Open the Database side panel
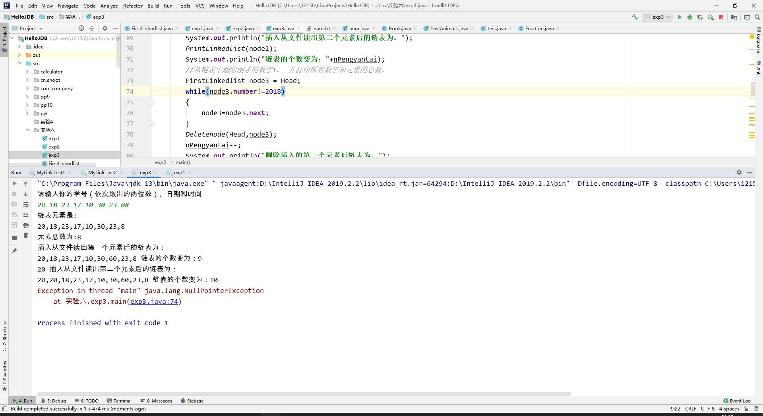This screenshot has height=416, width=763. pos(759,40)
